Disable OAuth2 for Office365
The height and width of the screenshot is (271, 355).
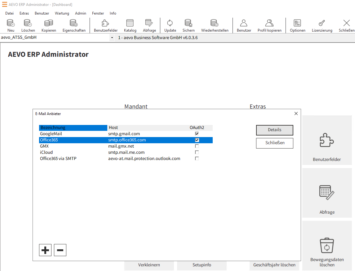click(197, 140)
